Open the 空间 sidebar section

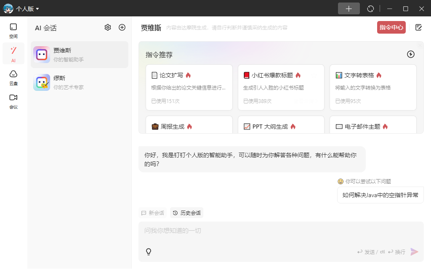point(13,31)
